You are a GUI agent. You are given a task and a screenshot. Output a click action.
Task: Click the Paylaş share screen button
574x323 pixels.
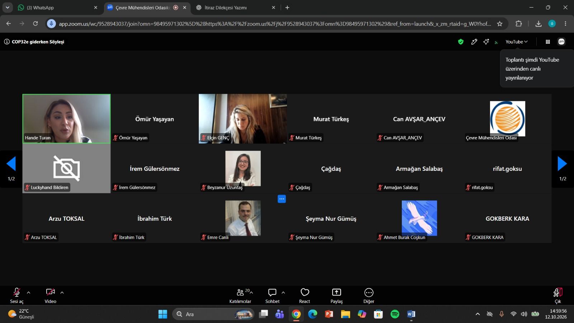coord(337,296)
